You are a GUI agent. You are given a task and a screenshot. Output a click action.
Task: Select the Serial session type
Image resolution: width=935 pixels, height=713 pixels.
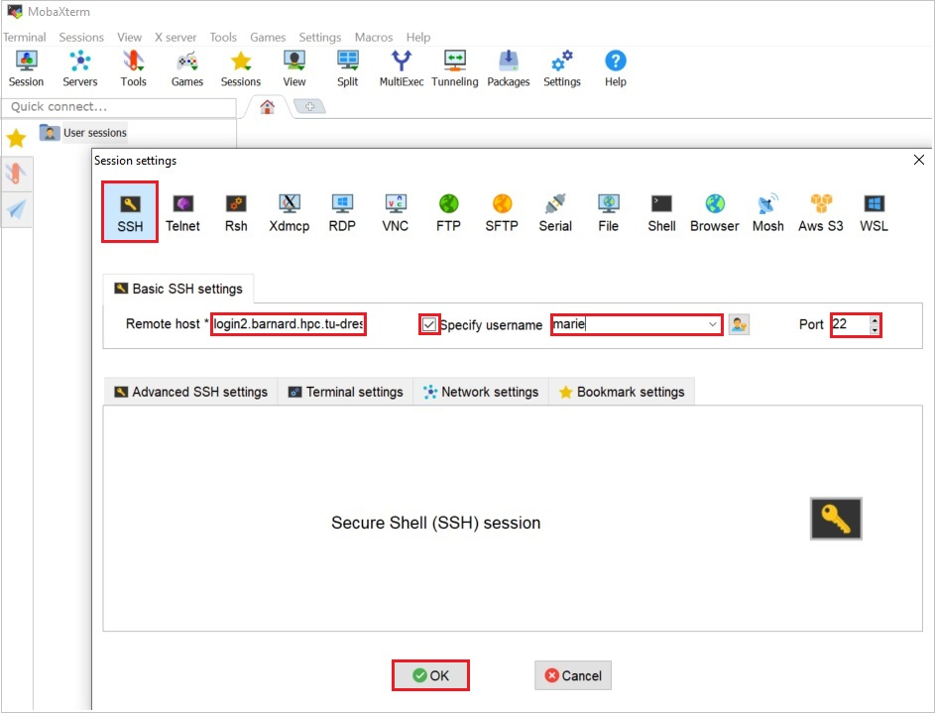(555, 212)
